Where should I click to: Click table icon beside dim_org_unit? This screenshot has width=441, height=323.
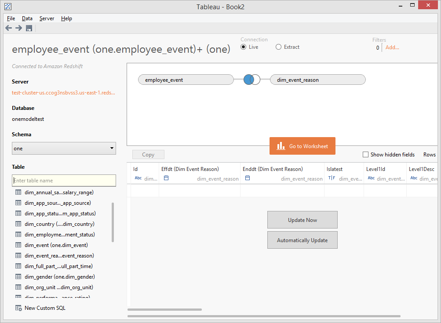coord(18,287)
